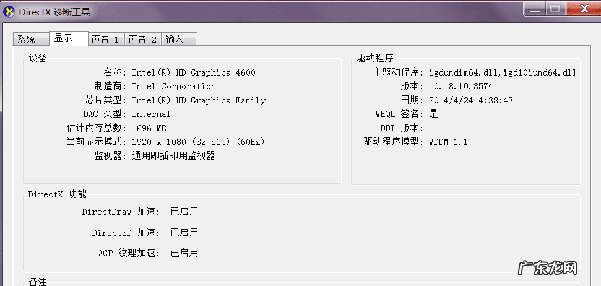Click the 备注 group heading
Viewport: 601px width, 286px height.
(38, 282)
